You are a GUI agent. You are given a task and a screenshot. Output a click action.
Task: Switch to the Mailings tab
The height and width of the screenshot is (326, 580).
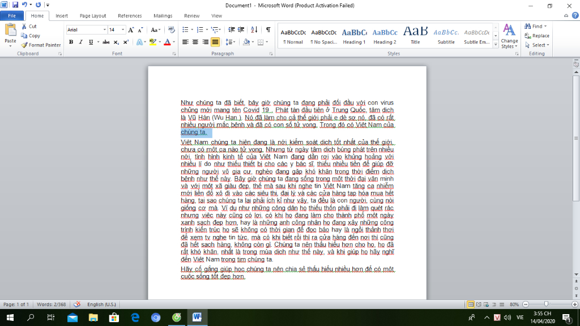(163, 15)
